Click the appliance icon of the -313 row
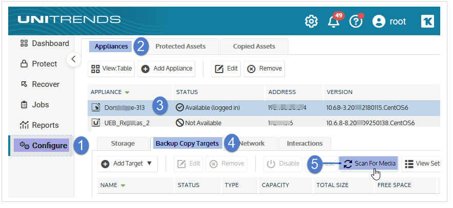The width and height of the screenshot is (453, 208). (x=96, y=108)
